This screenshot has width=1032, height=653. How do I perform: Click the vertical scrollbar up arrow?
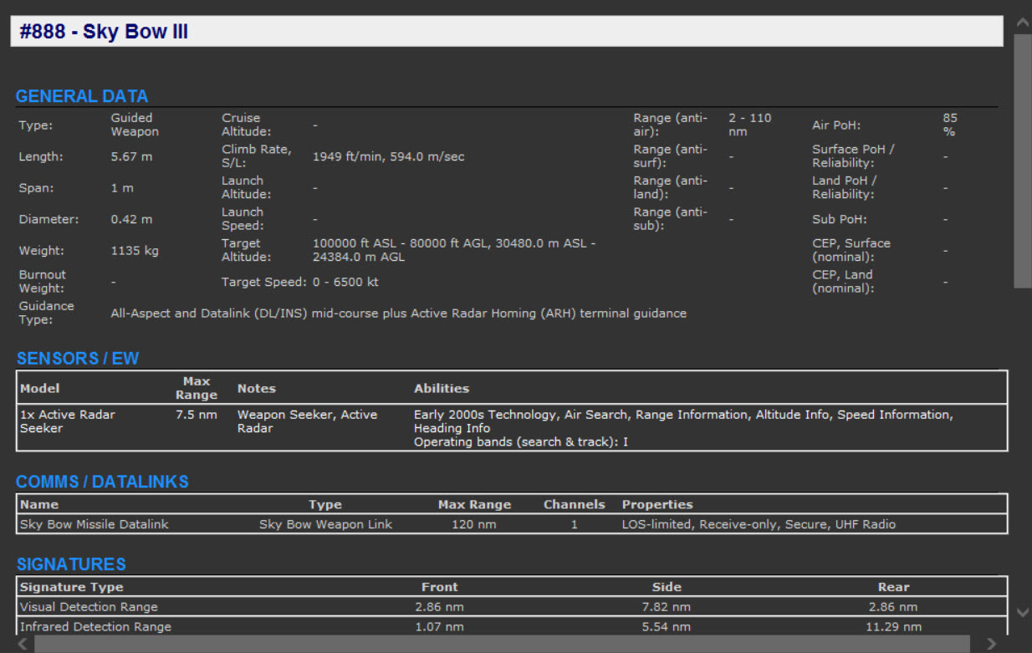tap(1022, 22)
